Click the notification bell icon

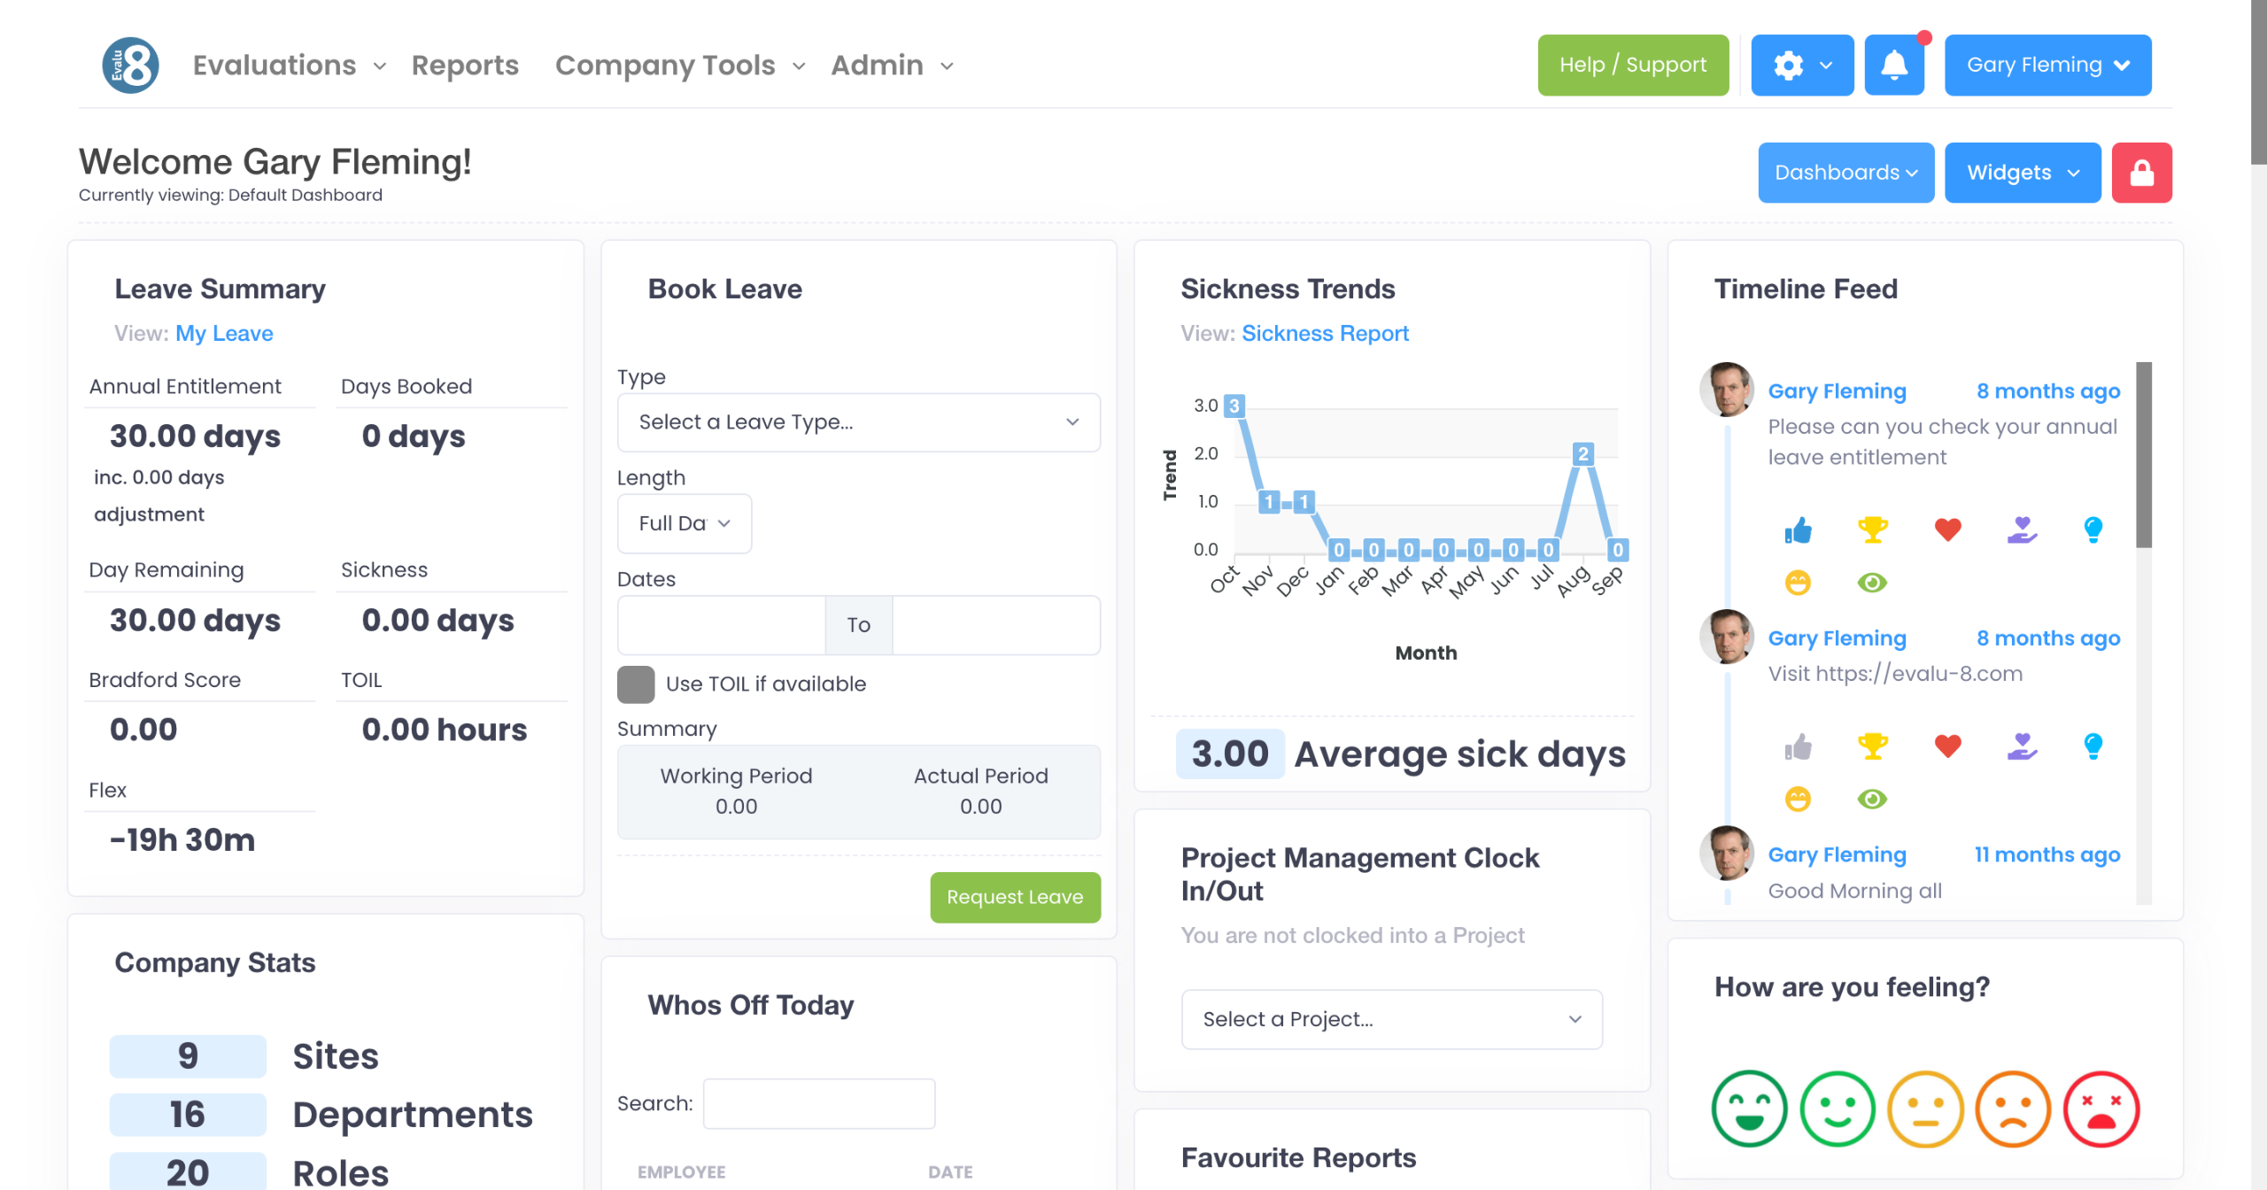point(1893,66)
